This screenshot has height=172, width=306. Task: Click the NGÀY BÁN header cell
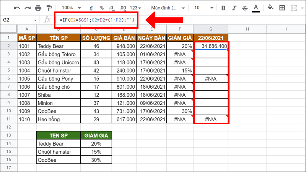[151, 38]
